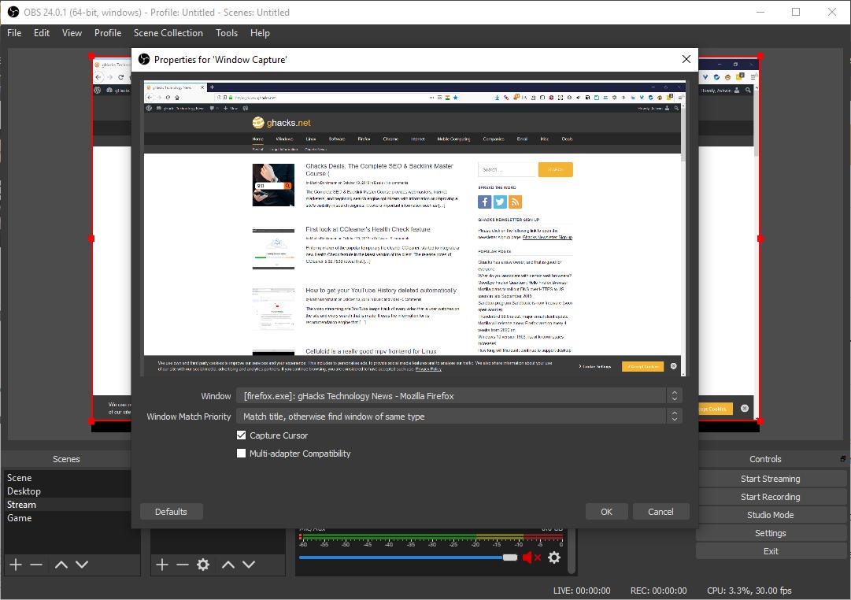
Task: Open the Profile menu
Action: click(x=108, y=33)
